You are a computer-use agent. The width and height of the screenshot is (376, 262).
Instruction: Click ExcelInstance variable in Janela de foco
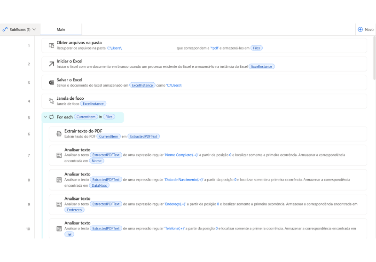pos(93,103)
